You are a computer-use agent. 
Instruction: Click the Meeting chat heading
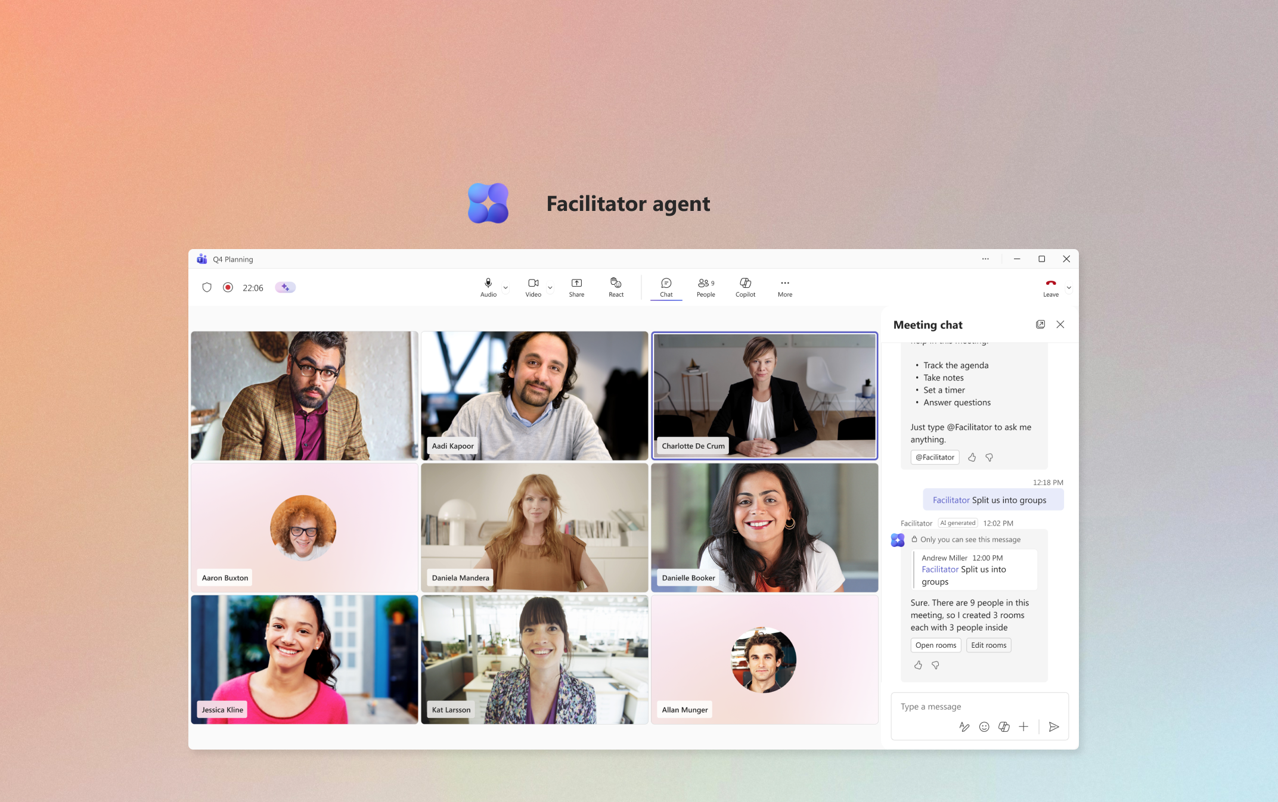[x=928, y=325]
